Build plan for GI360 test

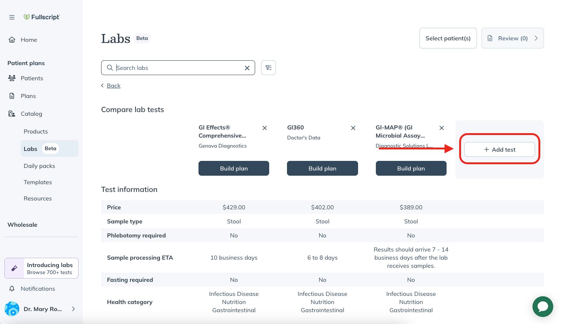click(322, 168)
